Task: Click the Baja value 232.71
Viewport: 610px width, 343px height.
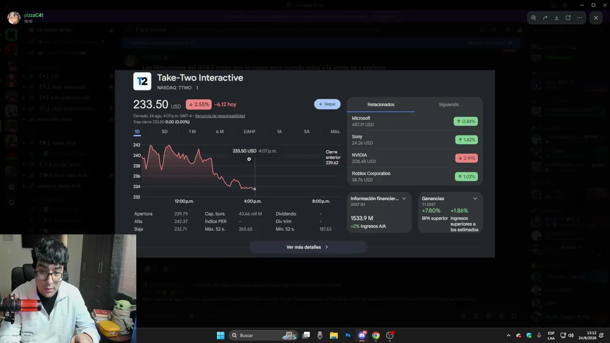Action: coord(181,229)
